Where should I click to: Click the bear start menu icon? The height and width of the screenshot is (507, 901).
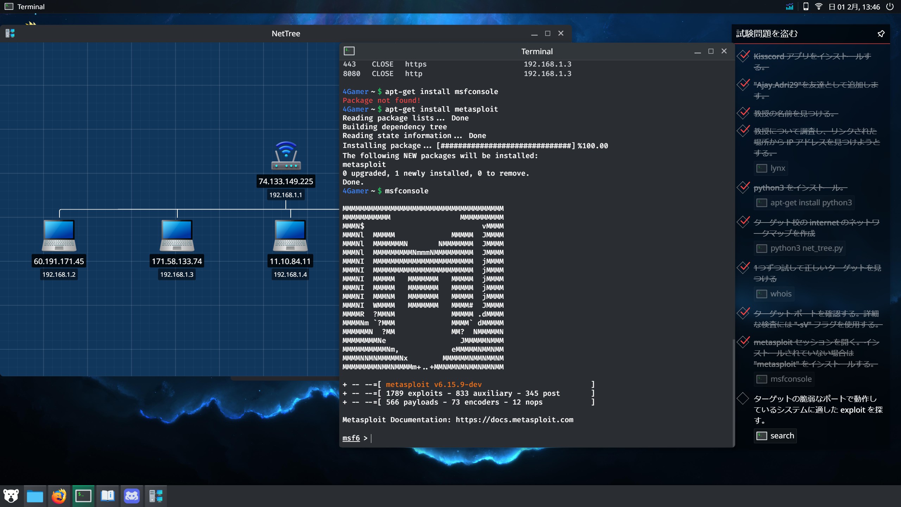tap(11, 496)
